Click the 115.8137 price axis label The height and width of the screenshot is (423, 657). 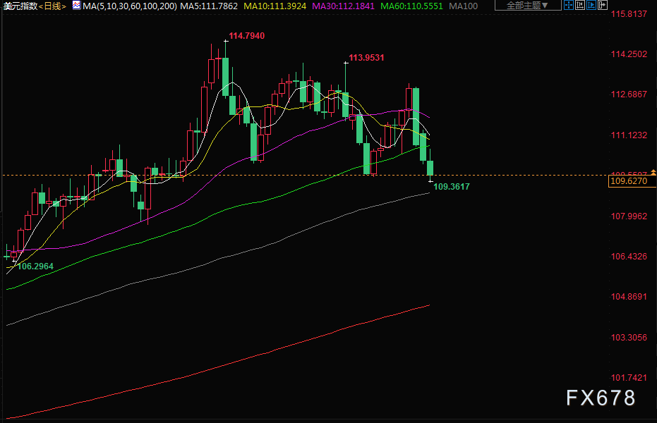click(629, 14)
